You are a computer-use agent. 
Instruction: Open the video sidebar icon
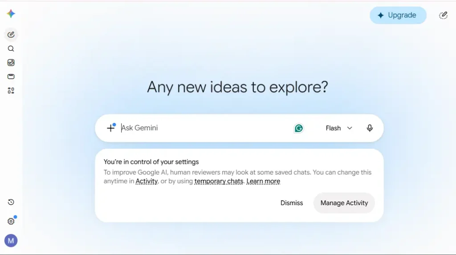coord(11,77)
